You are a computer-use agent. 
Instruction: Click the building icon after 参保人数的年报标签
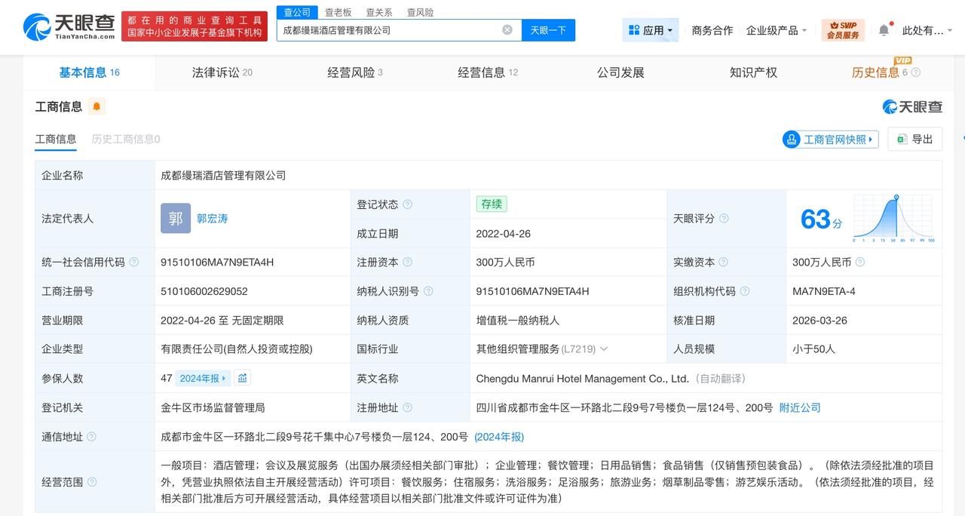(x=242, y=377)
